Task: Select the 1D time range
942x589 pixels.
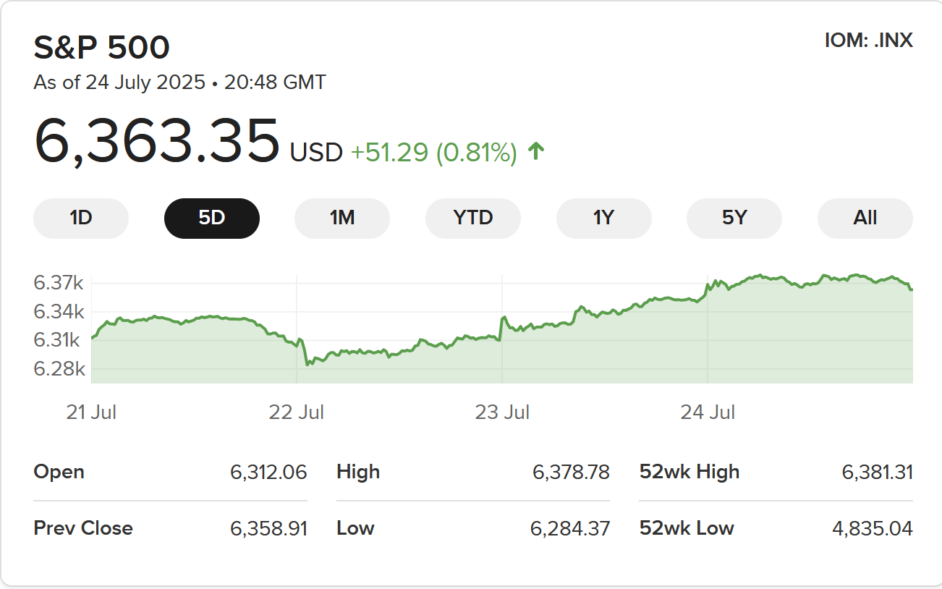Action: click(81, 218)
